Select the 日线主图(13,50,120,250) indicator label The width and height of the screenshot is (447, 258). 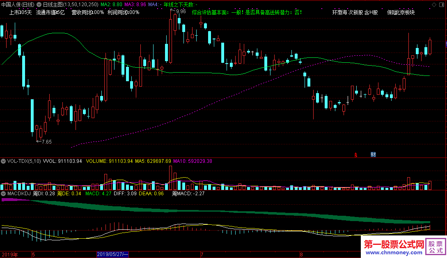tap(71, 5)
